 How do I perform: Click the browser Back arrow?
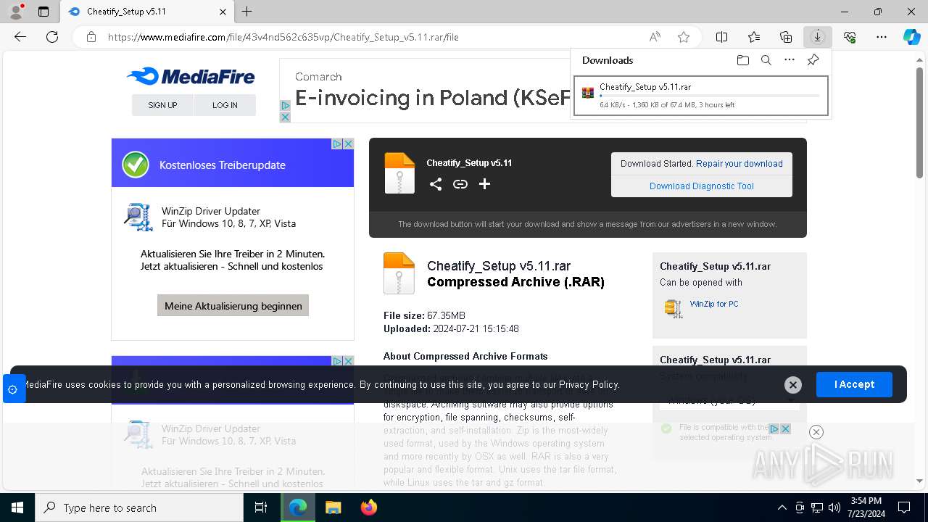[20, 37]
